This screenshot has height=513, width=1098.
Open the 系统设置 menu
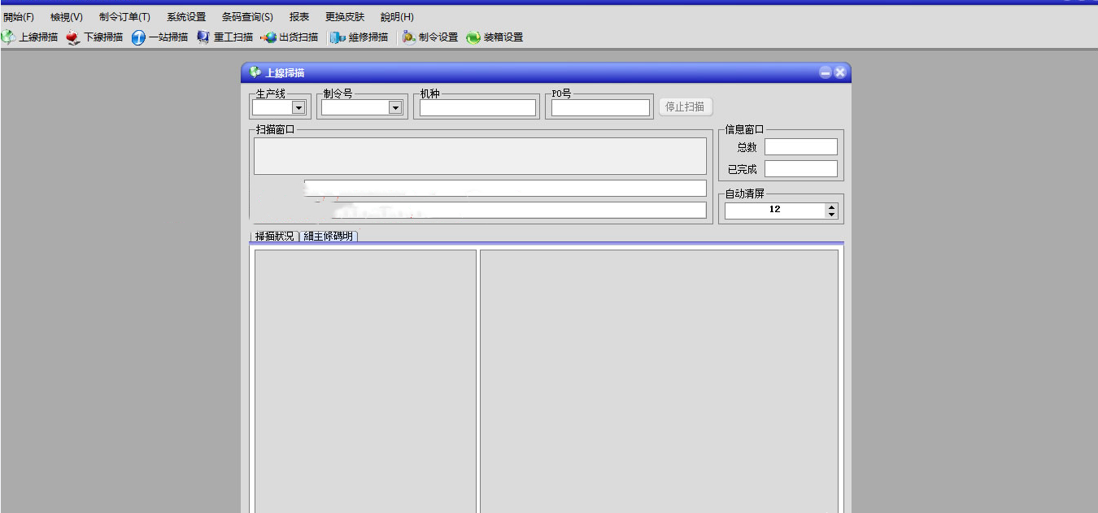[x=186, y=17]
